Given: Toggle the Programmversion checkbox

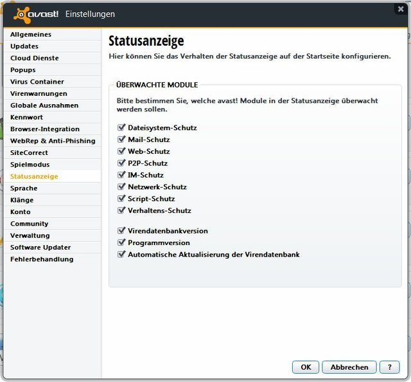Looking at the screenshot, I should 121,242.
